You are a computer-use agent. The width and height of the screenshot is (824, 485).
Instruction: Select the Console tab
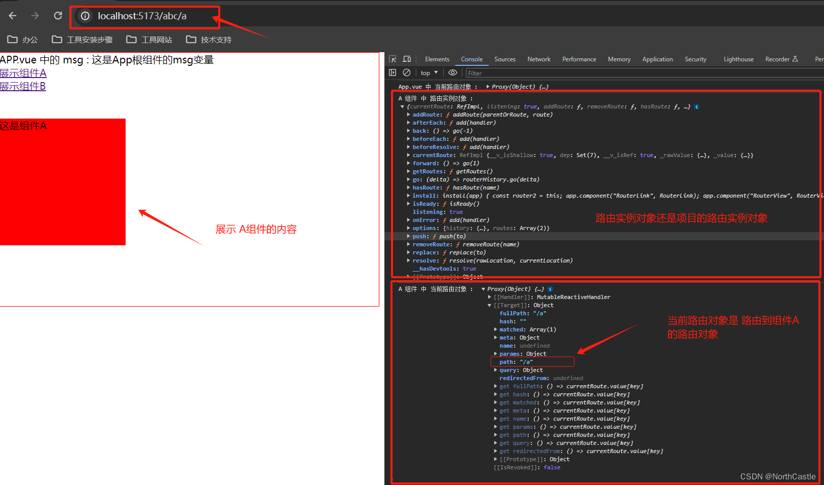pyautogui.click(x=472, y=59)
